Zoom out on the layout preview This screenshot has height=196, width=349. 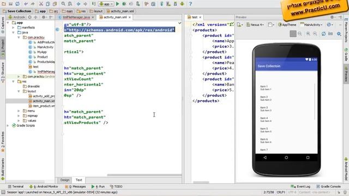[x=315, y=34]
